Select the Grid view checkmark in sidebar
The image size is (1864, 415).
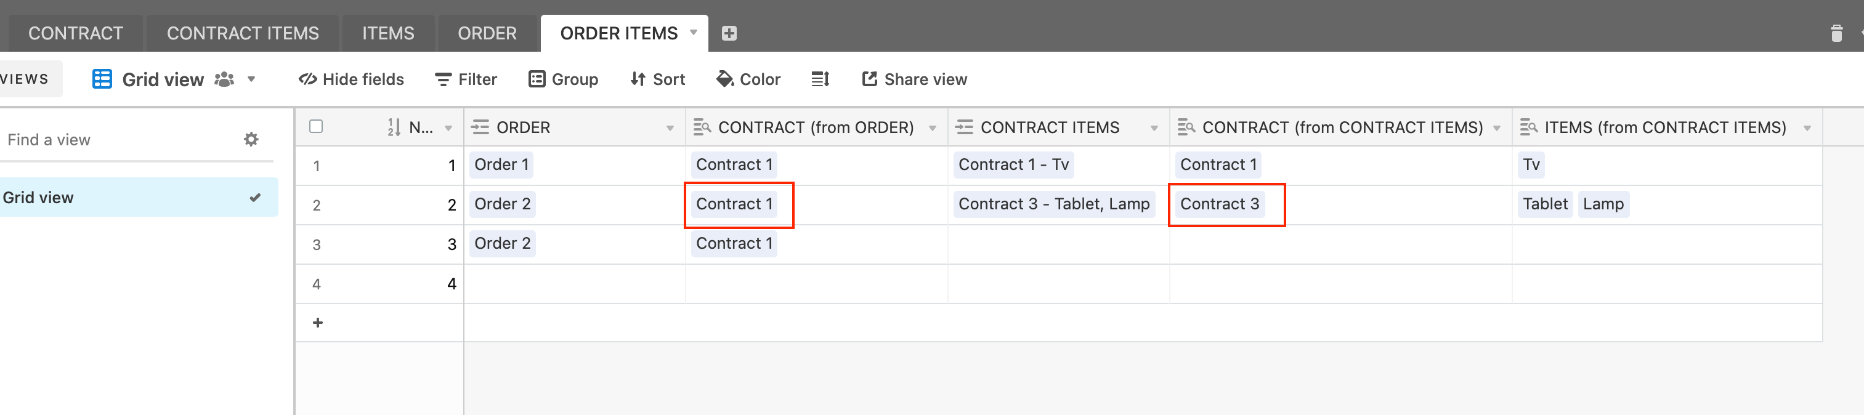click(x=254, y=198)
